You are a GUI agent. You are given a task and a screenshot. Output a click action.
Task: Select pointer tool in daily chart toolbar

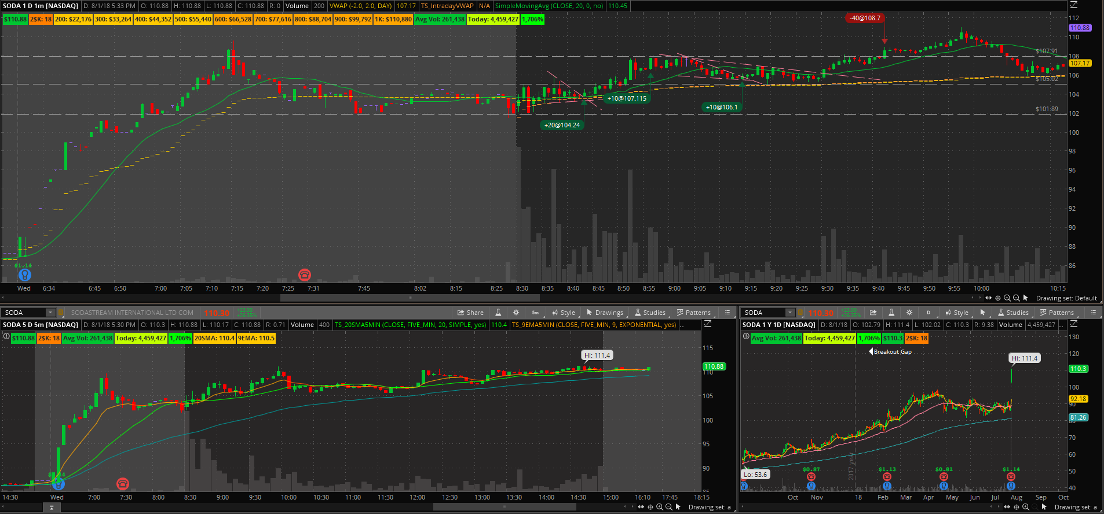tap(982, 313)
